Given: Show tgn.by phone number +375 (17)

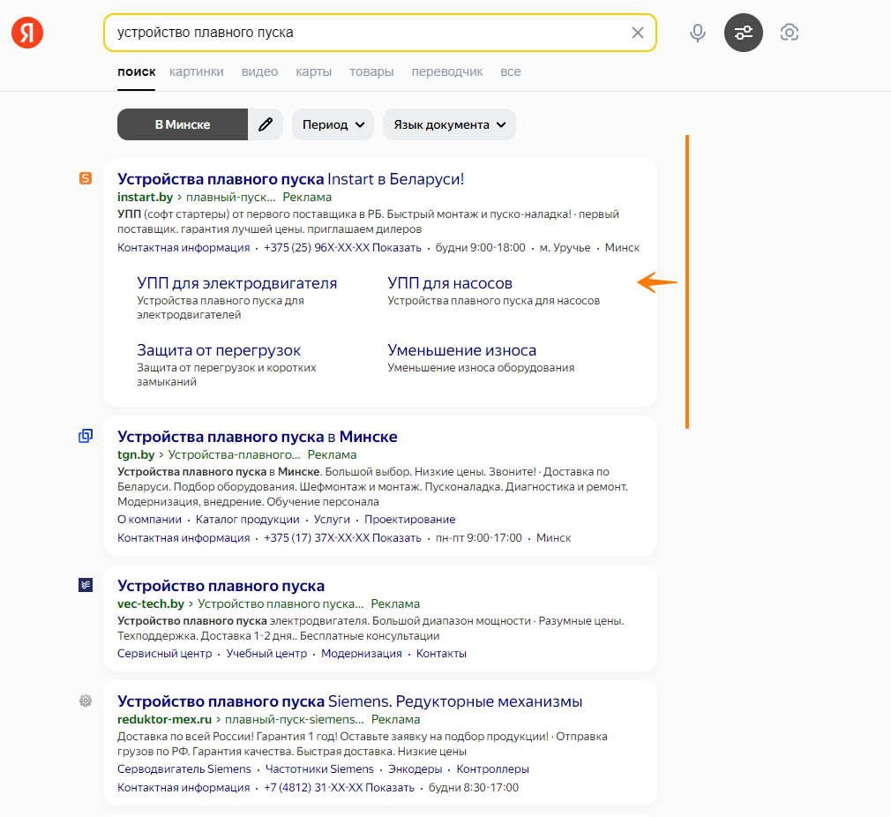Looking at the screenshot, I should (342, 537).
